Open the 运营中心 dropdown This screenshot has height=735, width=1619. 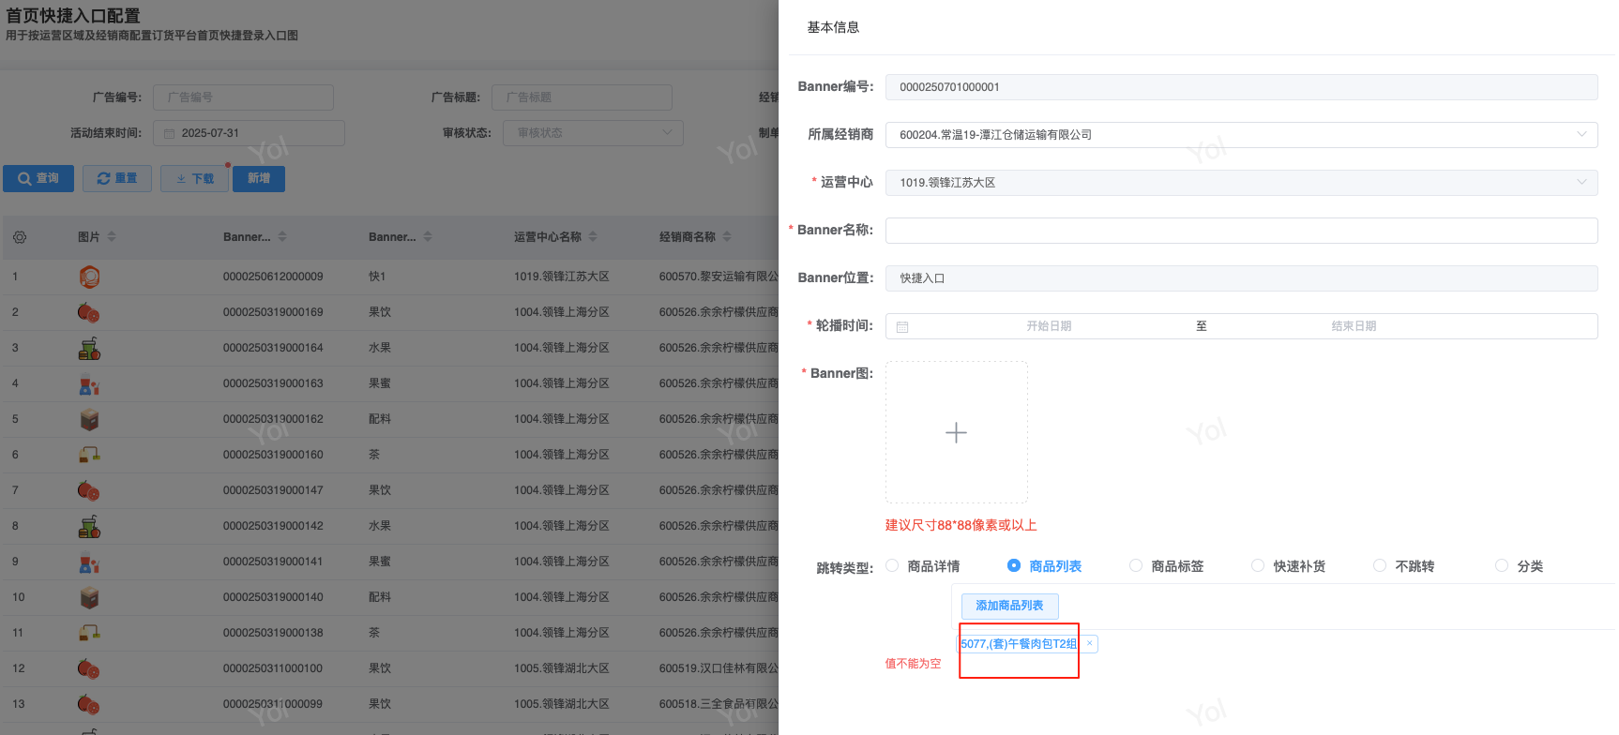[x=1581, y=182]
